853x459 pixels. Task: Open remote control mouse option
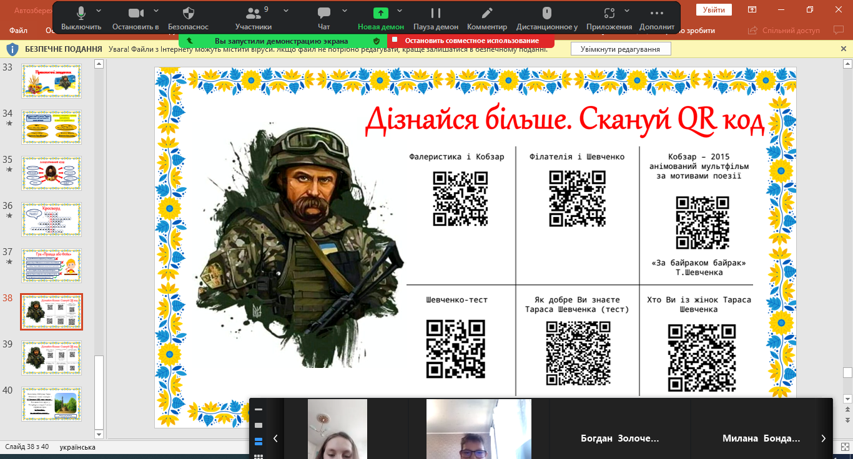[546, 17]
